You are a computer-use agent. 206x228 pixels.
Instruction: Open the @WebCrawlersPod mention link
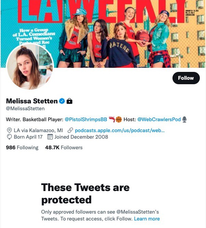tap(159, 119)
